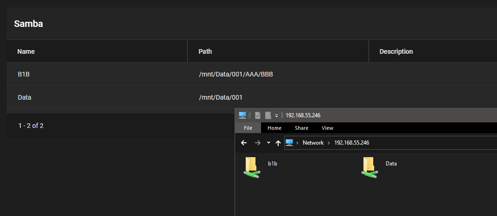
Task: Click the 1 - 2 of 2 pagination text
Action: [x=31, y=126]
